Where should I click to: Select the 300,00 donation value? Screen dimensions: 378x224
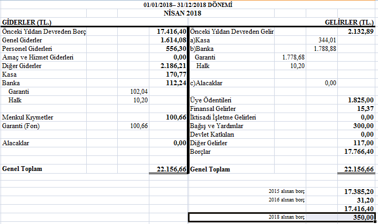coord(364,126)
